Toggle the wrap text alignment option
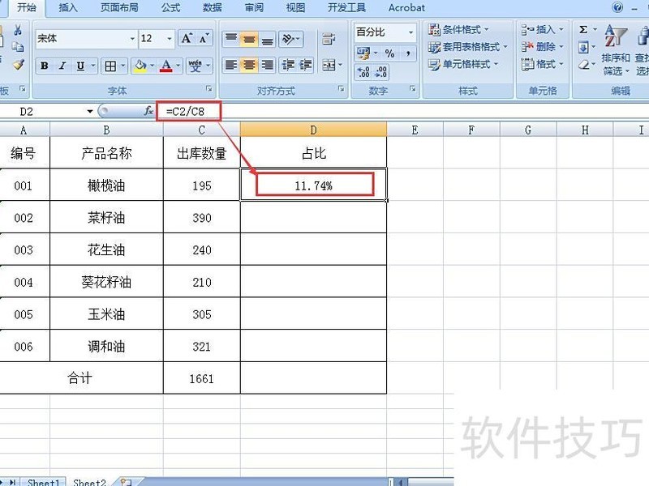Viewport: 649px width, 486px height. 329,39
